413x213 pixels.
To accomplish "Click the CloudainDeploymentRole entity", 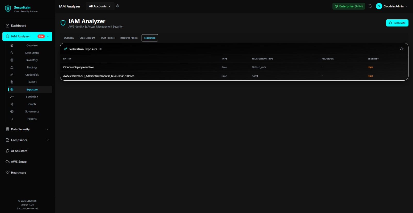I will 78,67.
